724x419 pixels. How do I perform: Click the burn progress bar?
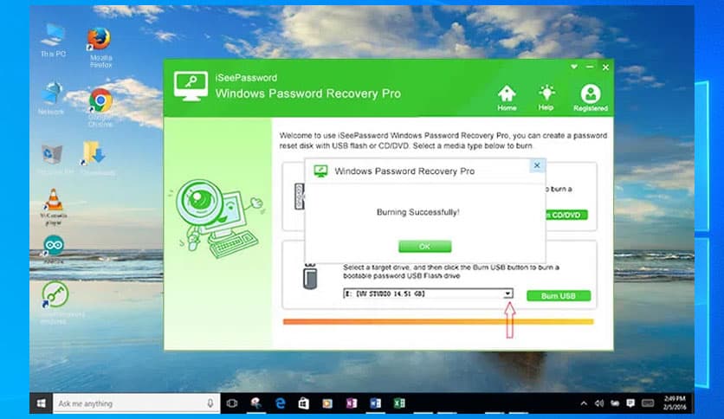tap(438, 322)
